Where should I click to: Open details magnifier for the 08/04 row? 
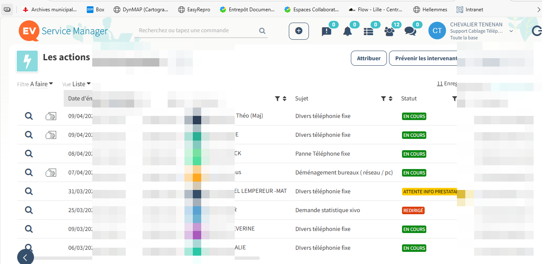coord(29,154)
